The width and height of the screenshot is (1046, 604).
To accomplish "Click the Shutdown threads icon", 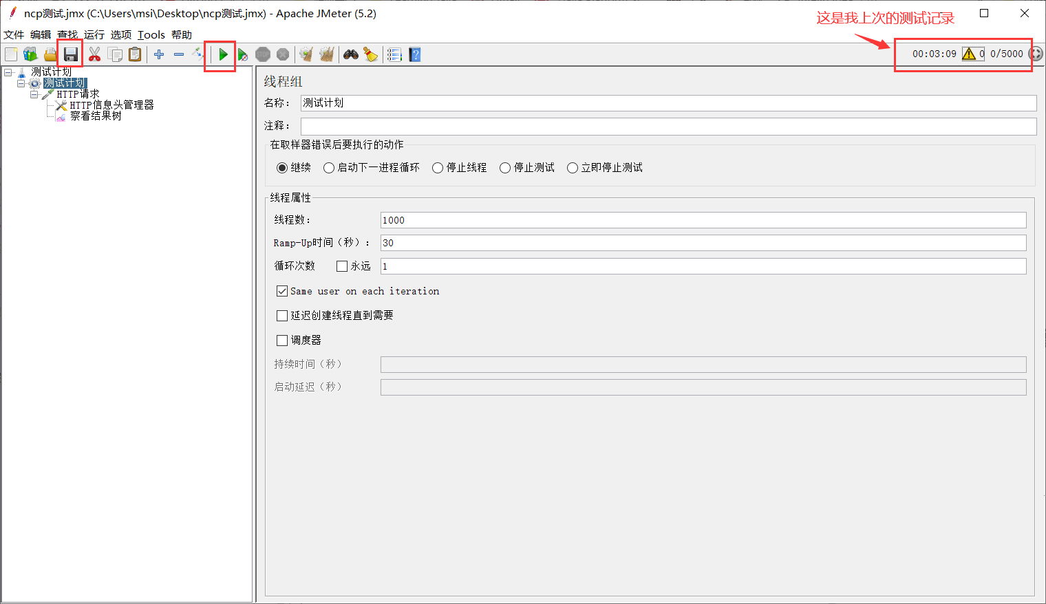I will [x=283, y=54].
